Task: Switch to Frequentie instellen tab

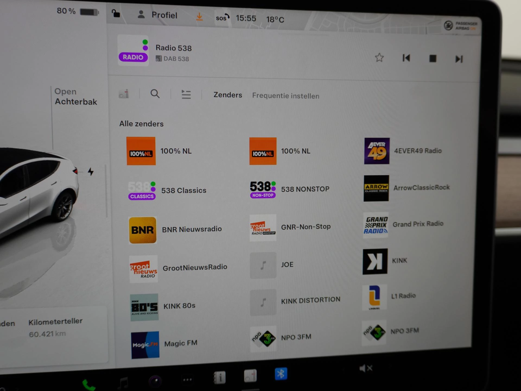Action: tap(286, 96)
